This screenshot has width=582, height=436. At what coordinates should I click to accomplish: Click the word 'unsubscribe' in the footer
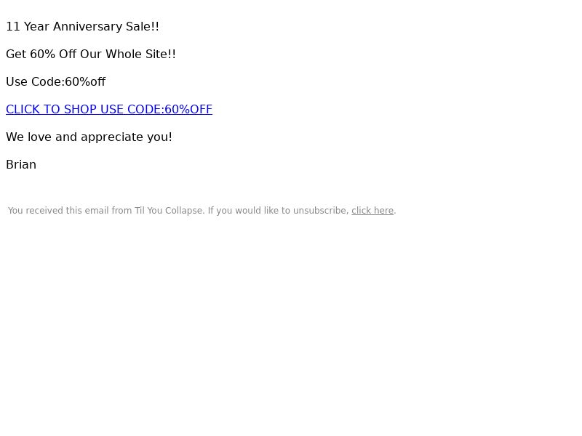321,211
